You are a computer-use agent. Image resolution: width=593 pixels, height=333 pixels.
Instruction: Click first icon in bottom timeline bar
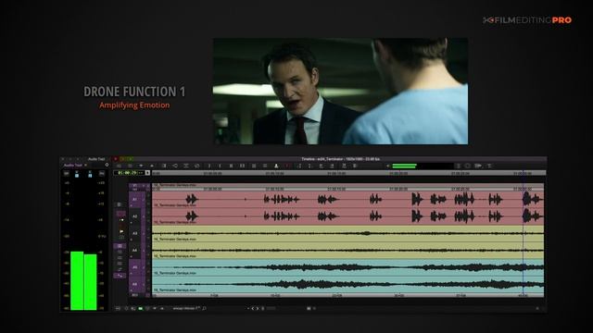[118, 308]
